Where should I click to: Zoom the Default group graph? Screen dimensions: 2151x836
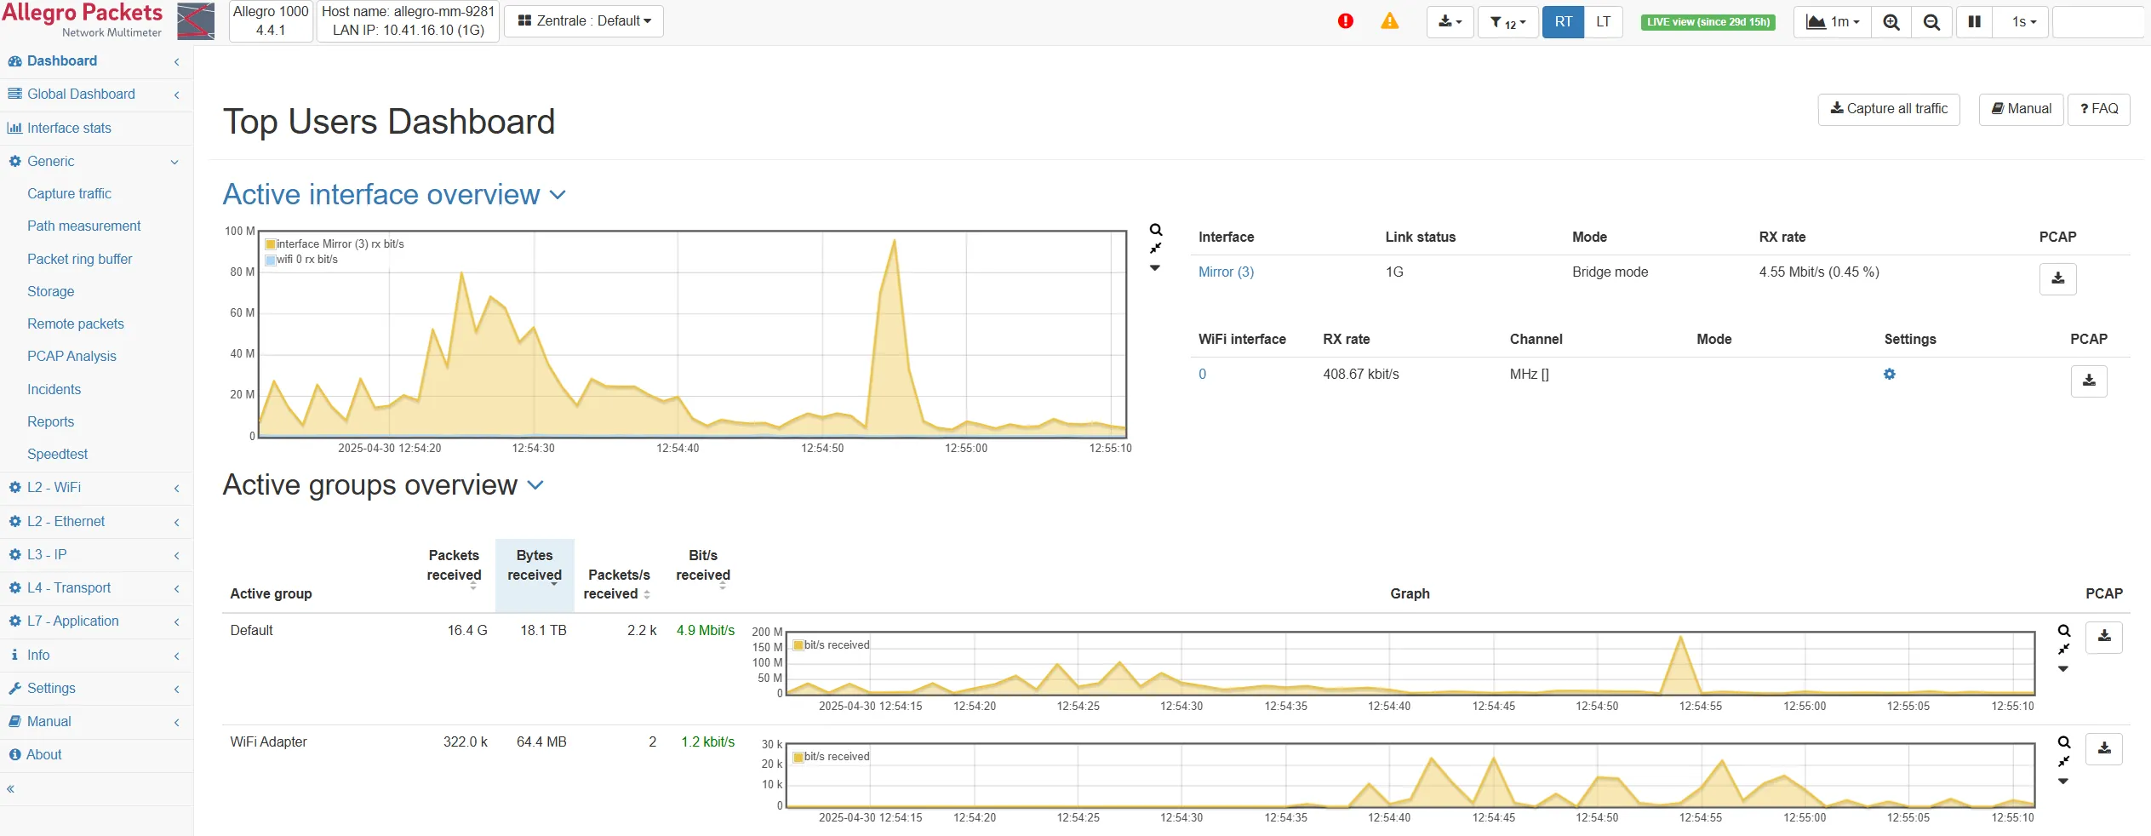tap(2063, 631)
